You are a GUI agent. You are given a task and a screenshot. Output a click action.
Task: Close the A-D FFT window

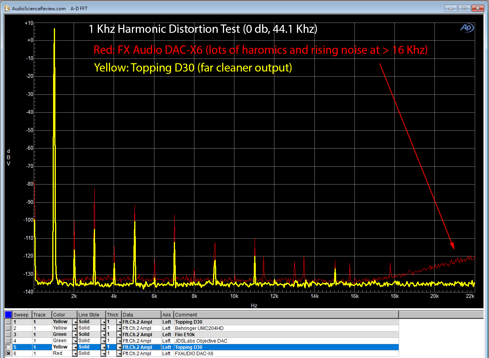click(x=478, y=8)
